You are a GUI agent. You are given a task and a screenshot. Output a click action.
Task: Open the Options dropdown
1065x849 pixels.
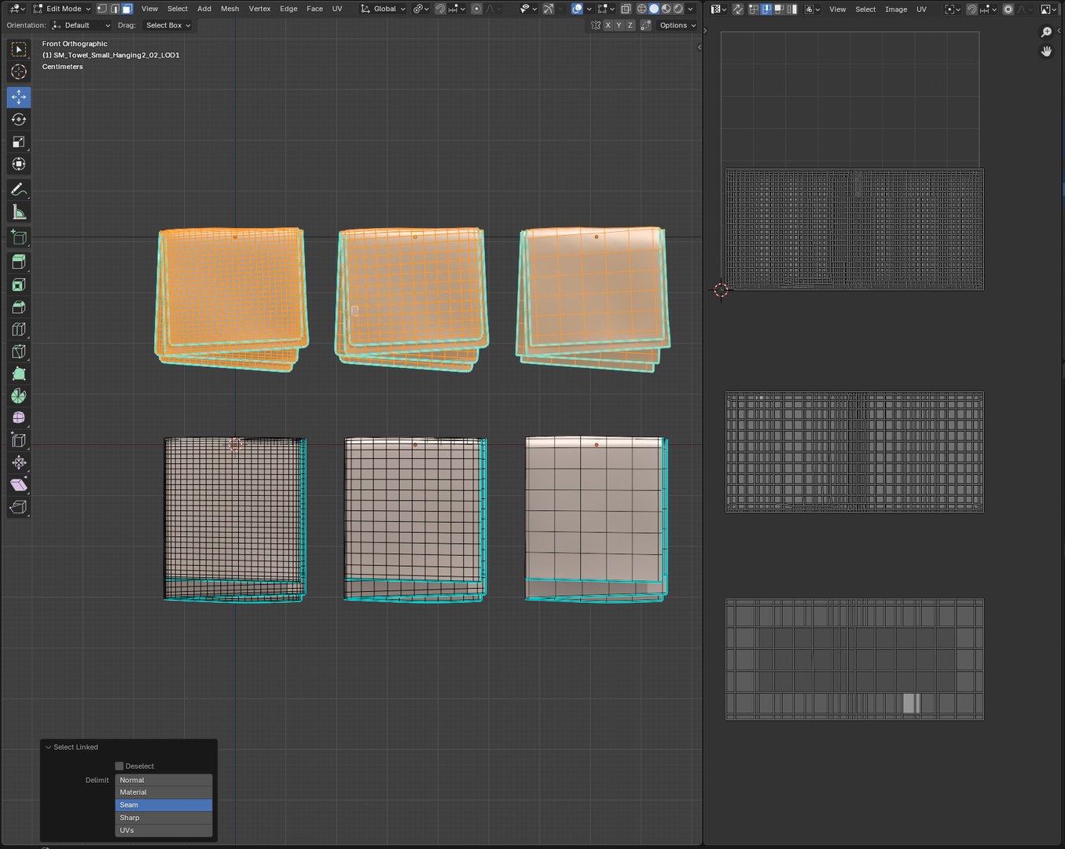677,25
